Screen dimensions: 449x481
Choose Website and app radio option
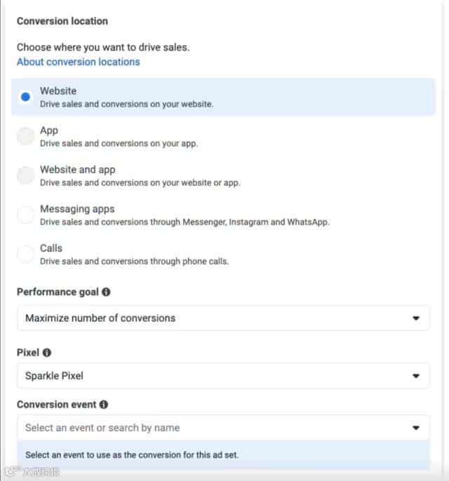(x=25, y=175)
